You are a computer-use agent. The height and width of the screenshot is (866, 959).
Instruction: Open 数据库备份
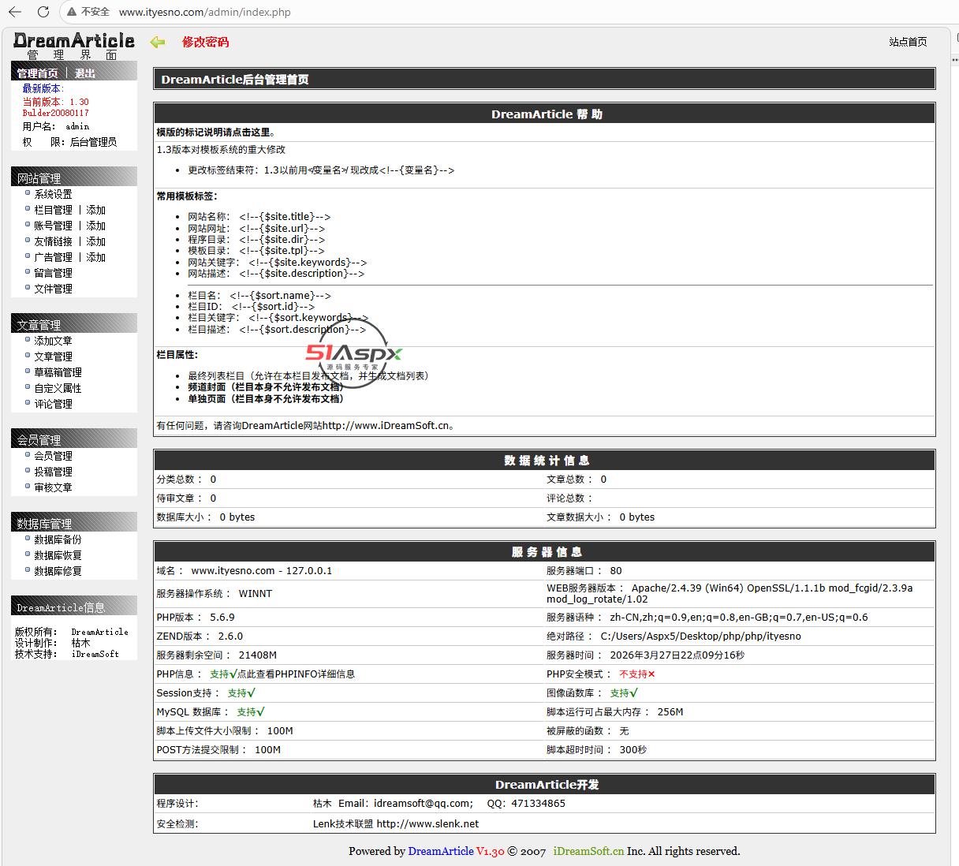[x=58, y=539]
